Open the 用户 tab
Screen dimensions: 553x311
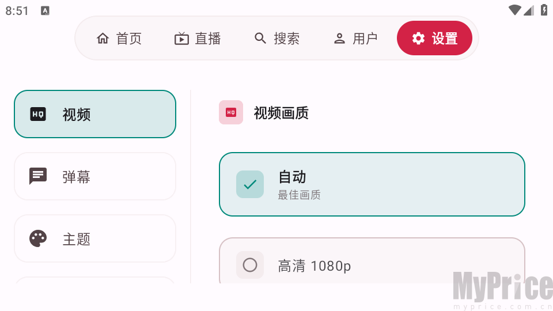tap(355, 38)
